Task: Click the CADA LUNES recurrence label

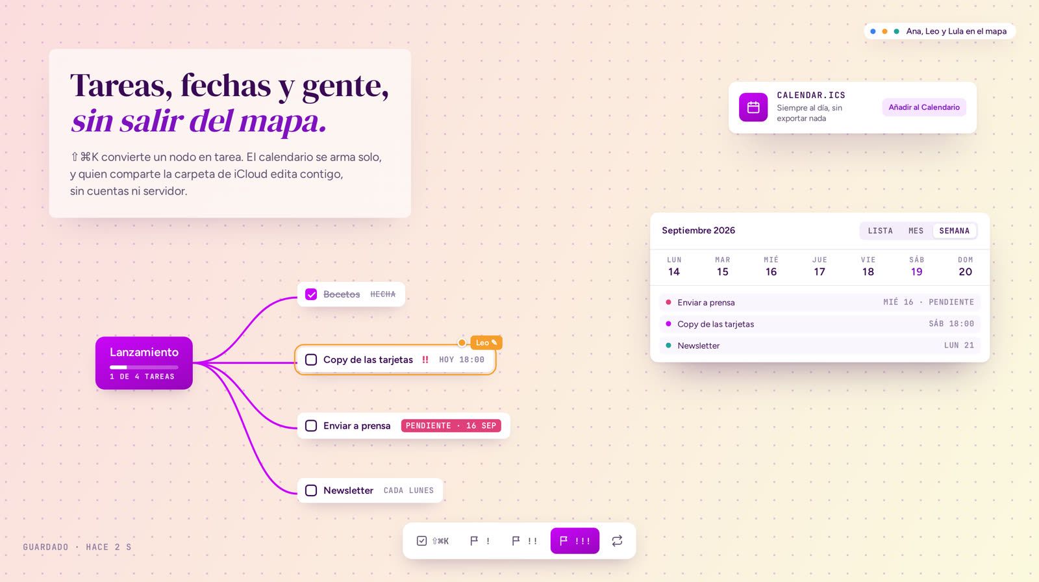Action: (408, 490)
